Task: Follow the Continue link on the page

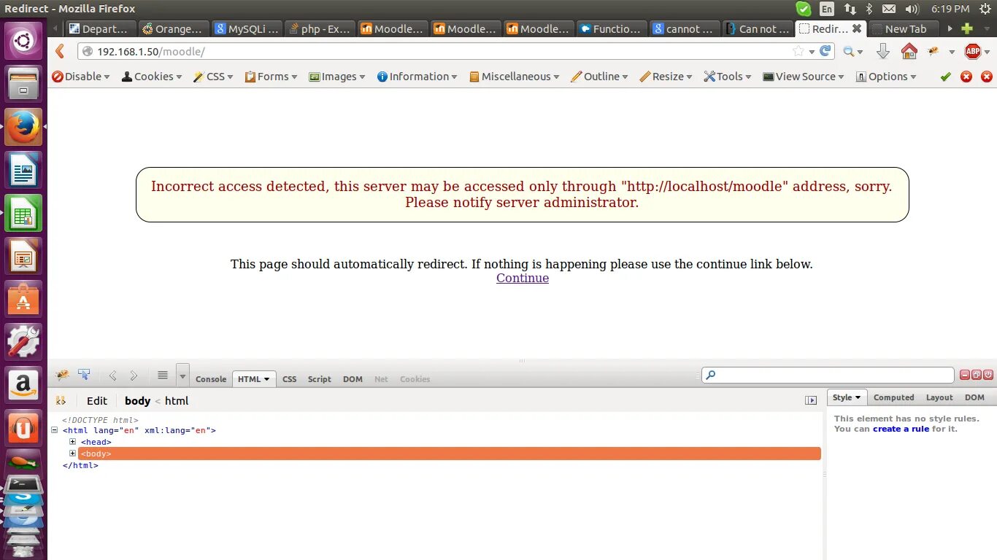Action: point(522,278)
